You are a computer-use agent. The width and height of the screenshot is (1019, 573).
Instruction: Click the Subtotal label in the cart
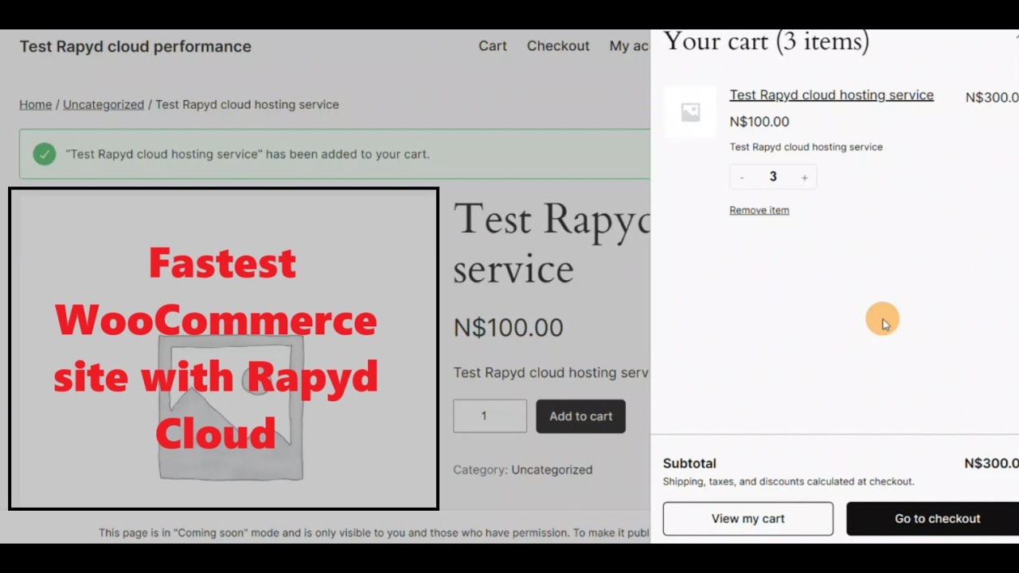pyautogui.click(x=689, y=463)
